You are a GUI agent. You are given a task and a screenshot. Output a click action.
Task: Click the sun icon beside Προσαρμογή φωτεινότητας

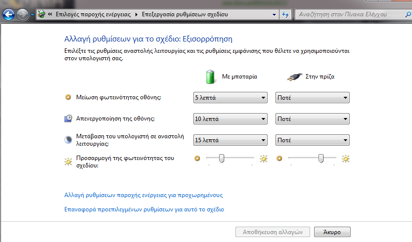pyautogui.click(x=68, y=161)
